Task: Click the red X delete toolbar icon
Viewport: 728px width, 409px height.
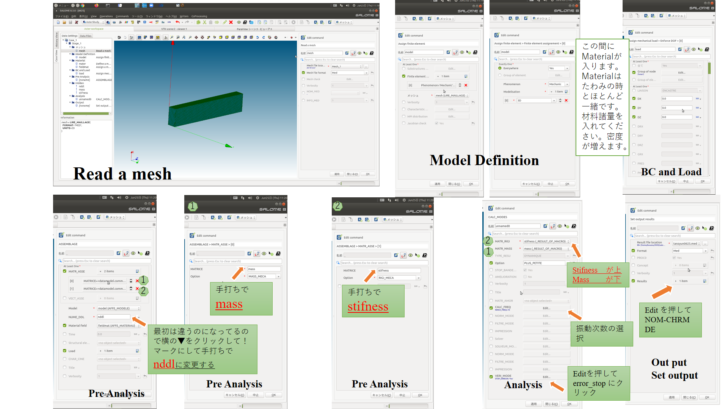Action: tap(231, 22)
